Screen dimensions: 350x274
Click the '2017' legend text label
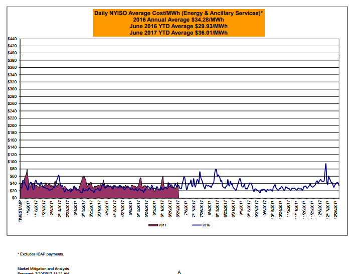[x=162, y=225]
